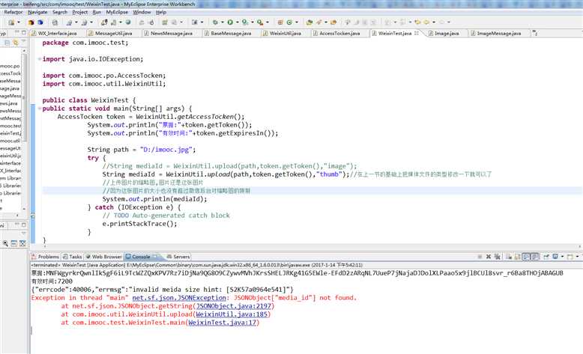Open the WeixinTest.java:17 stack trace link
Image resolution: width=583 pixels, height=354 pixels.
223,323
